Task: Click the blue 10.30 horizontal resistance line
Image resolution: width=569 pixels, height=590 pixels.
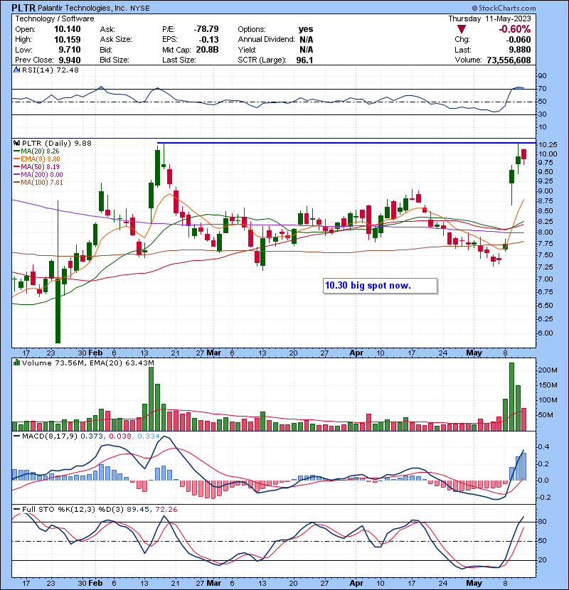Action: (x=346, y=143)
